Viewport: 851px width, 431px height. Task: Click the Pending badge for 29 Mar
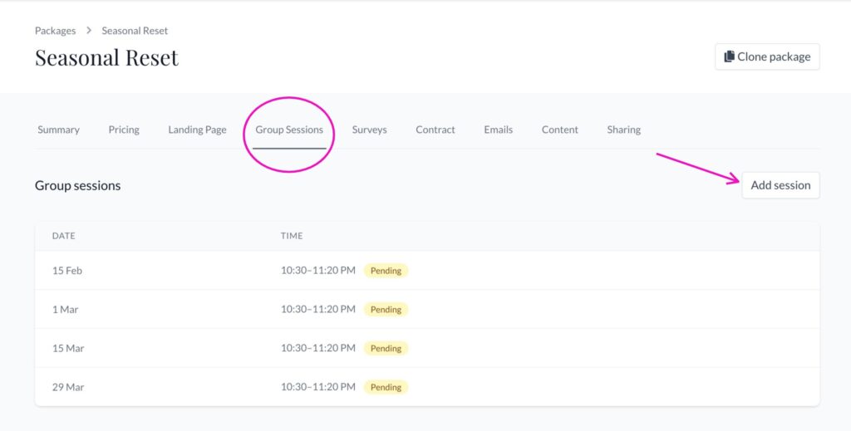click(386, 387)
